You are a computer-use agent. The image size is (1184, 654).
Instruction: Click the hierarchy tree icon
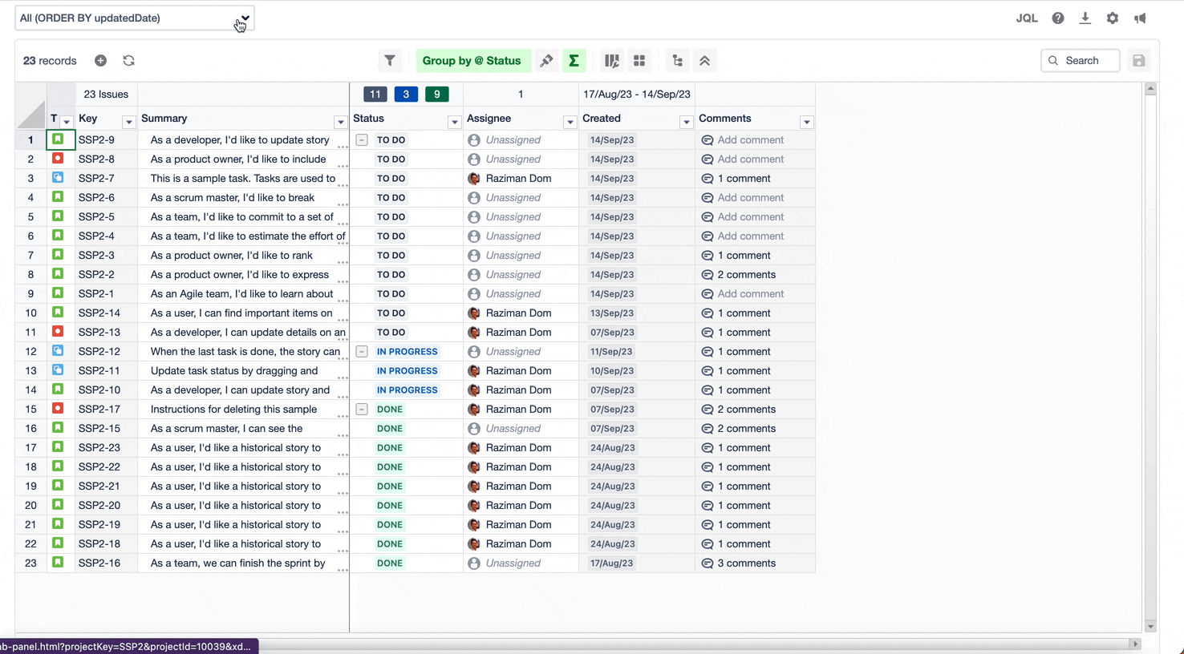point(677,61)
